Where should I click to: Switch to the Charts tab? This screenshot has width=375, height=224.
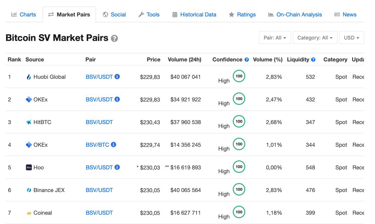tap(23, 14)
